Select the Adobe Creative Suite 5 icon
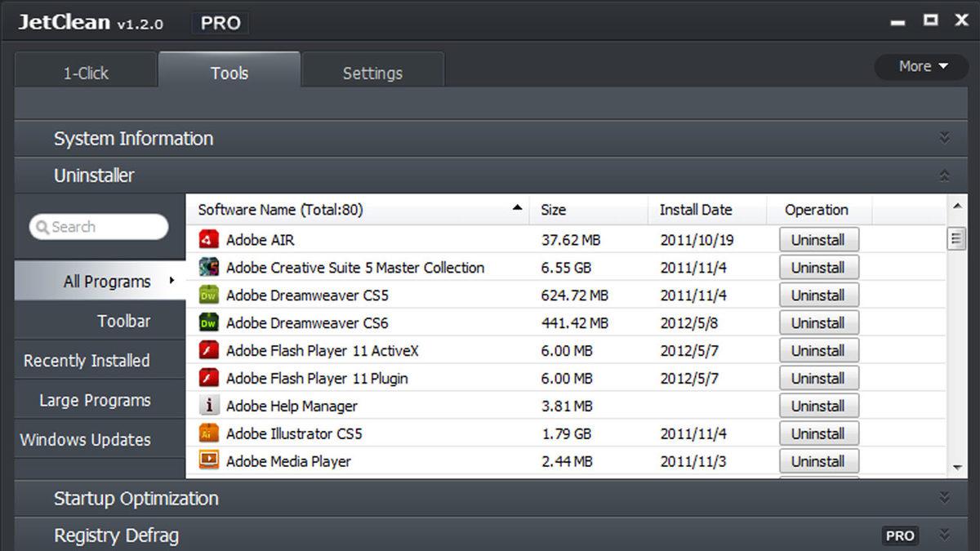This screenshot has width=980, height=551. [209, 268]
